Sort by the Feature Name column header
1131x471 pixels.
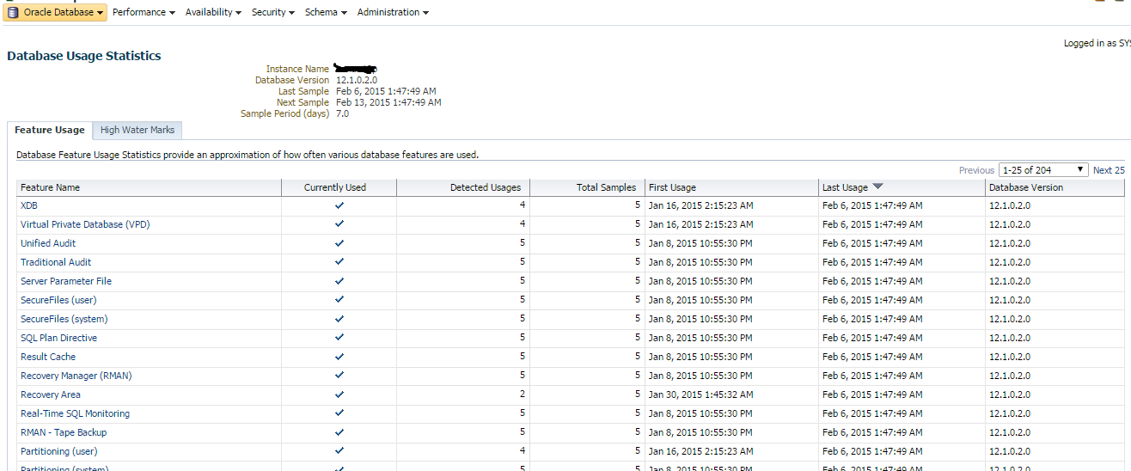pos(50,187)
